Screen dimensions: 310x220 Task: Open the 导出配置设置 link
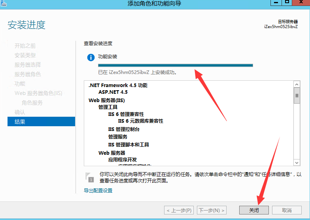pyautogui.click(x=98, y=190)
